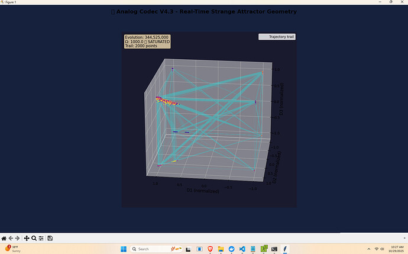
Task: Click the Analog Codec V4.3 plot title
Action: (204, 11)
